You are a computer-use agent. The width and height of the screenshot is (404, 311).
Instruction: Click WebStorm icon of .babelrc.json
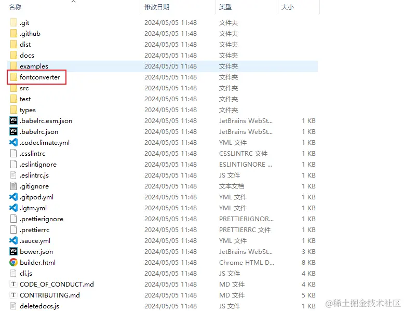click(14, 131)
